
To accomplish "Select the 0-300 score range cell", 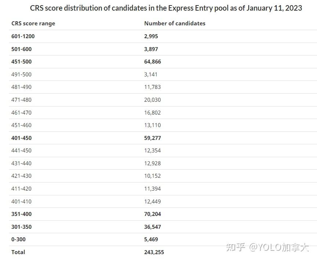I will (x=18, y=239).
